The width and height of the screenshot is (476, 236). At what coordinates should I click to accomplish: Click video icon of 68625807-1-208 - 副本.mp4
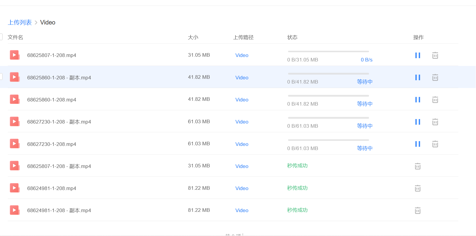15,166
